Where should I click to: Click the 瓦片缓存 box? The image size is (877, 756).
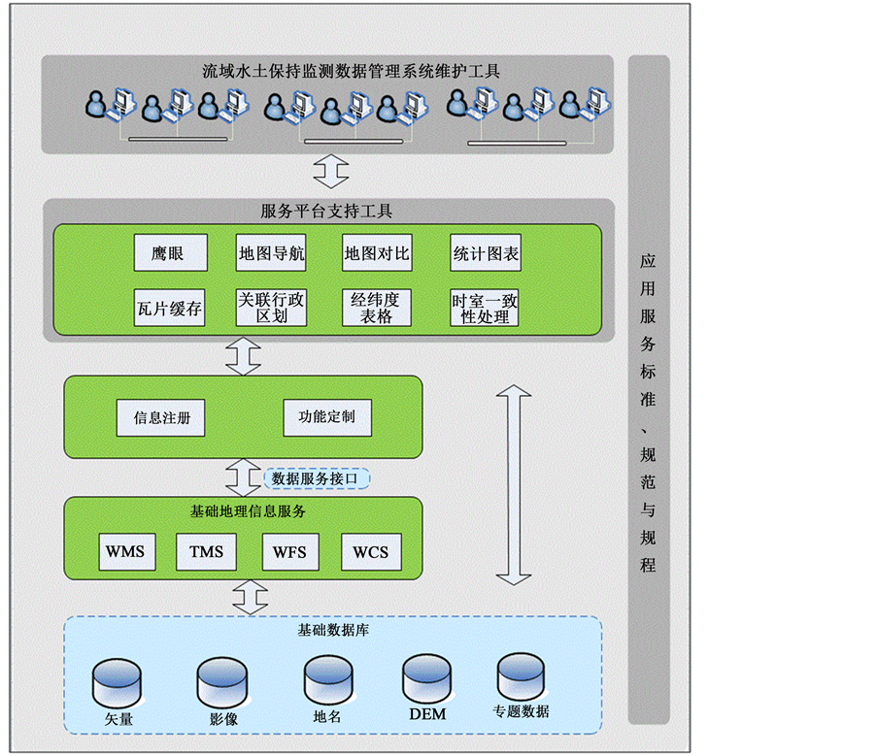pyautogui.click(x=169, y=308)
